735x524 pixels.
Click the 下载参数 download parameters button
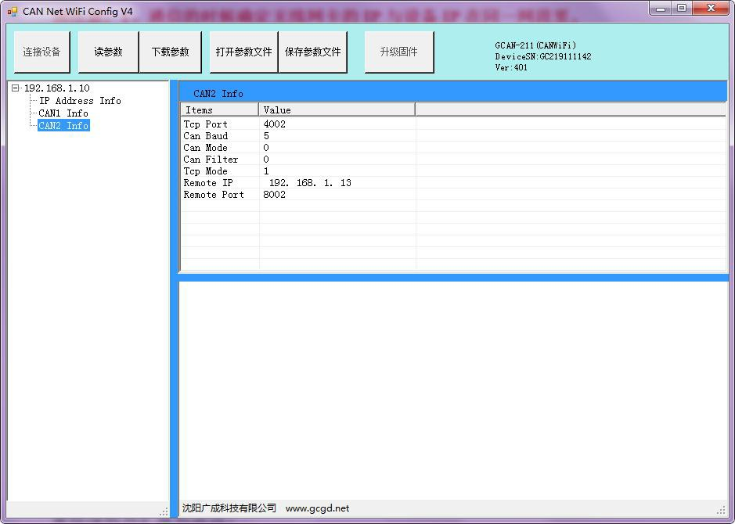click(170, 52)
